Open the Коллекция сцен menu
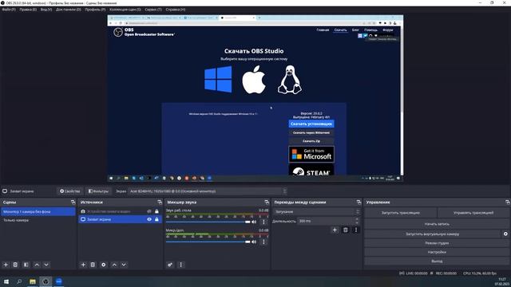Screen dimensions: 511x287 pos(125,10)
